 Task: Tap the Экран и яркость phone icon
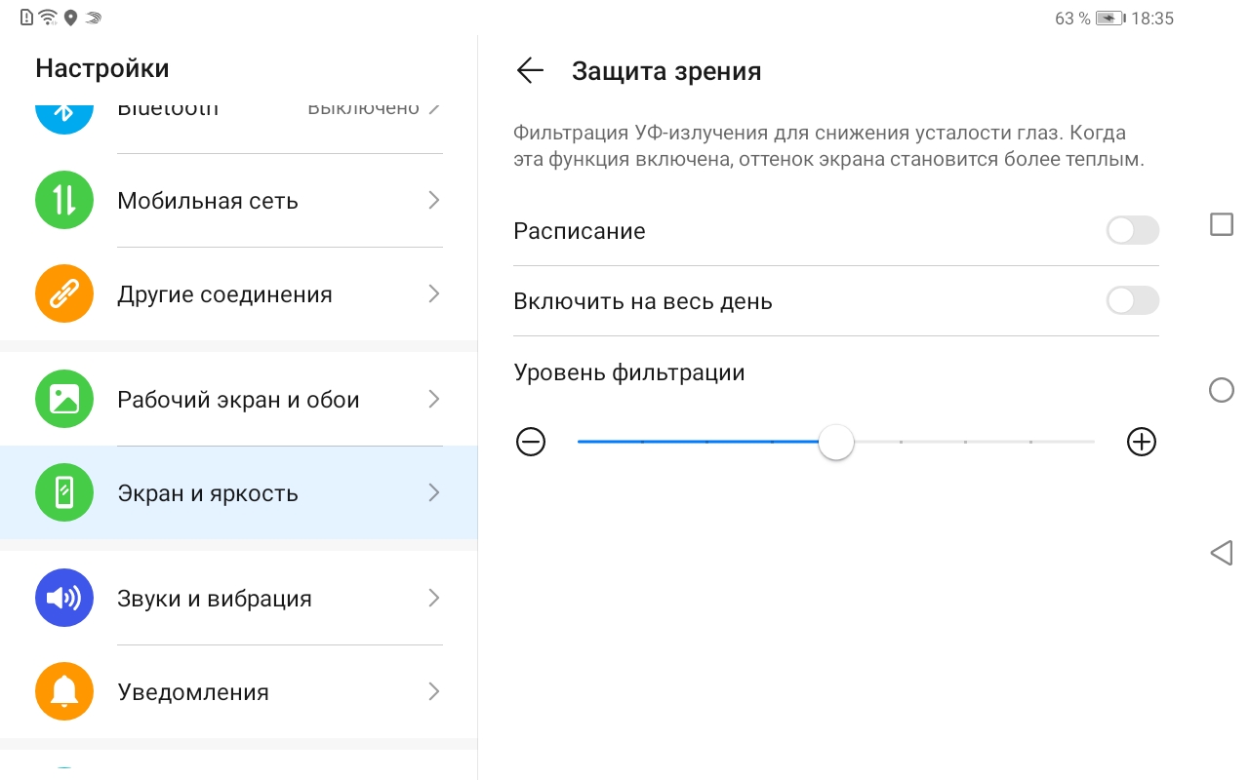(x=64, y=493)
